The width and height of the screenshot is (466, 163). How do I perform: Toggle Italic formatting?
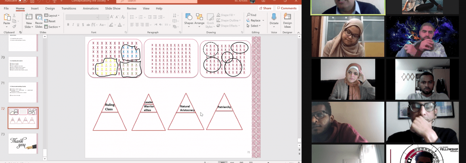point(73,25)
